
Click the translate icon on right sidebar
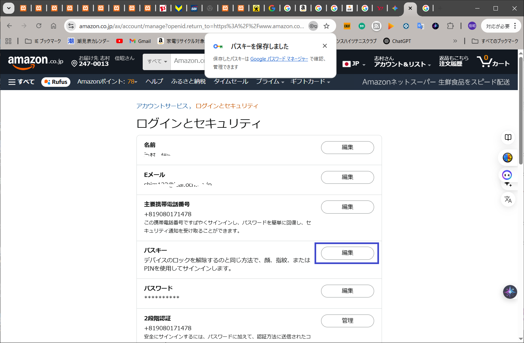coord(508,199)
